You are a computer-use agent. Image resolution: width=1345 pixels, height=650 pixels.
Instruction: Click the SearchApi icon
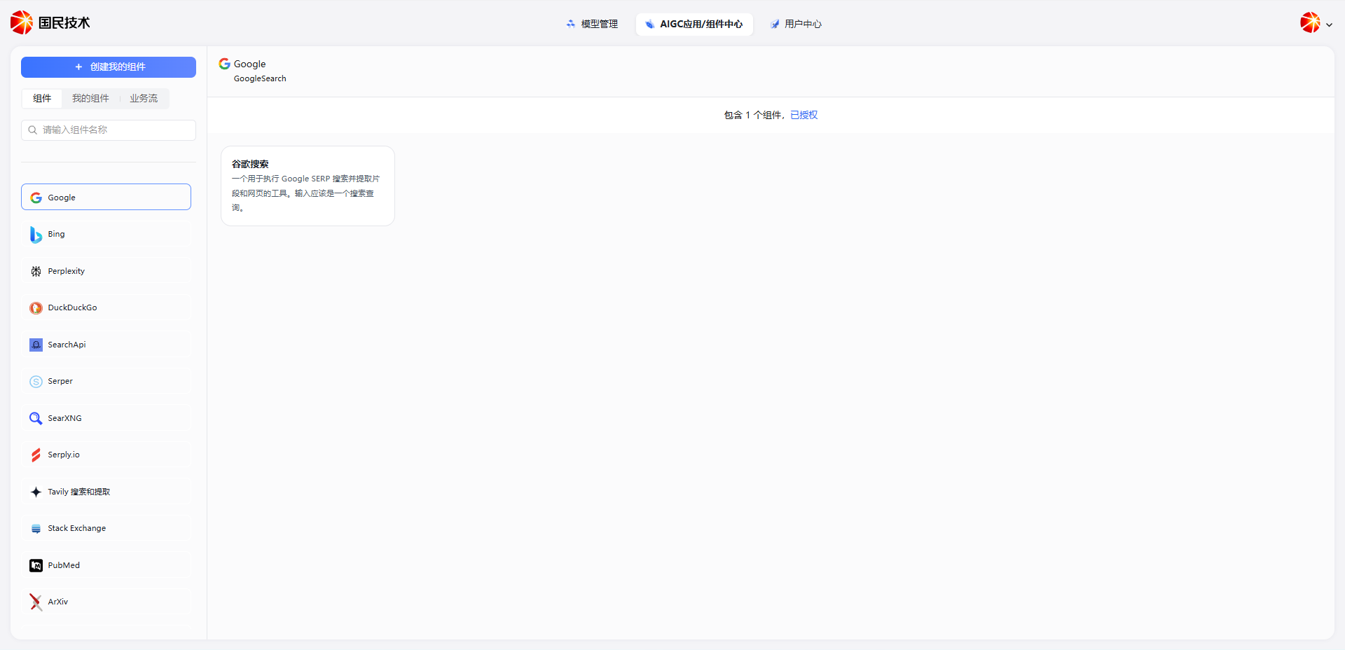point(36,345)
